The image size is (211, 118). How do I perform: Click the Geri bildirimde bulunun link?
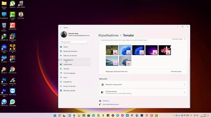(111, 104)
